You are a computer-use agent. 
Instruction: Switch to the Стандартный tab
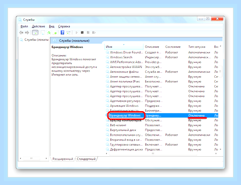[86, 159]
